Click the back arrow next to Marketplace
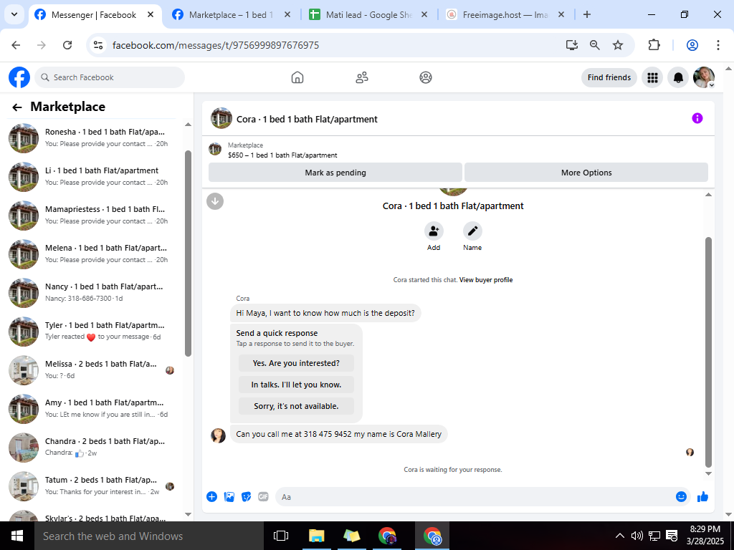This screenshot has height=550, width=734. tap(17, 107)
